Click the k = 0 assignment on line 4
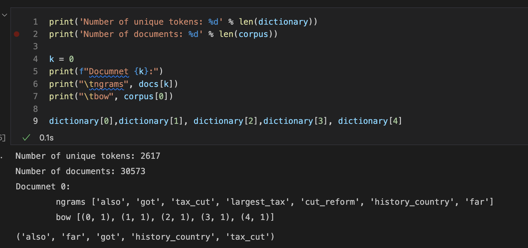The width and height of the screenshot is (528, 248). coord(62,59)
